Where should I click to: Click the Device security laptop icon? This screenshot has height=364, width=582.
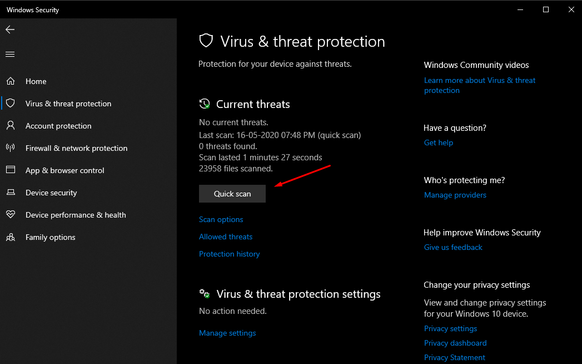pos(11,192)
